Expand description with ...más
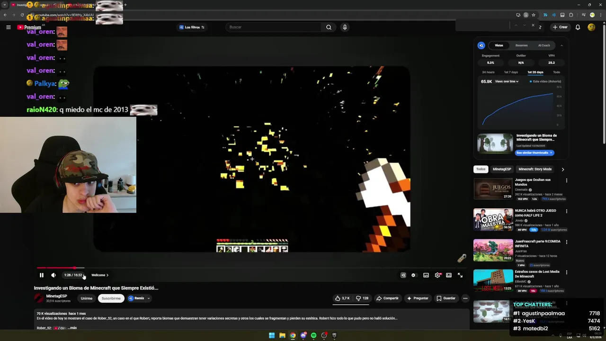606x341 pixels. 72,328
